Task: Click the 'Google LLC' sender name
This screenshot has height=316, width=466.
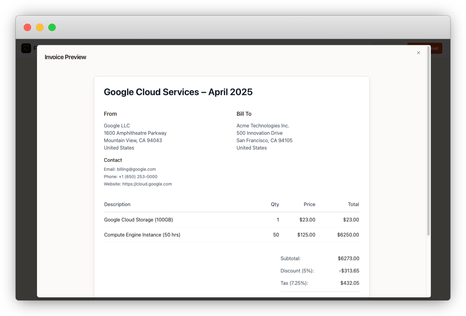Action: point(117,126)
